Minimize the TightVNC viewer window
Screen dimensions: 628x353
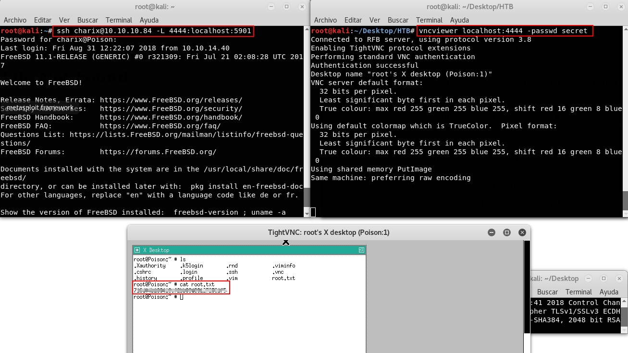[x=491, y=232]
